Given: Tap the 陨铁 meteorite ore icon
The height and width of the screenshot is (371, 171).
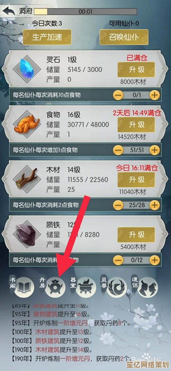Looking at the screenshot, I should pyautogui.click(x=27, y=234).
